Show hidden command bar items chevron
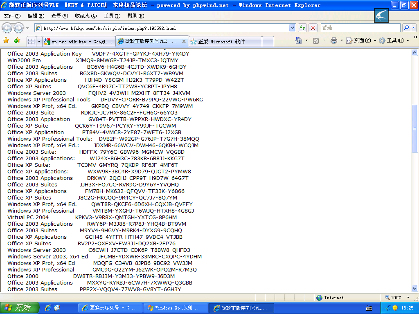The image size is (419, 314). point(415,37)
